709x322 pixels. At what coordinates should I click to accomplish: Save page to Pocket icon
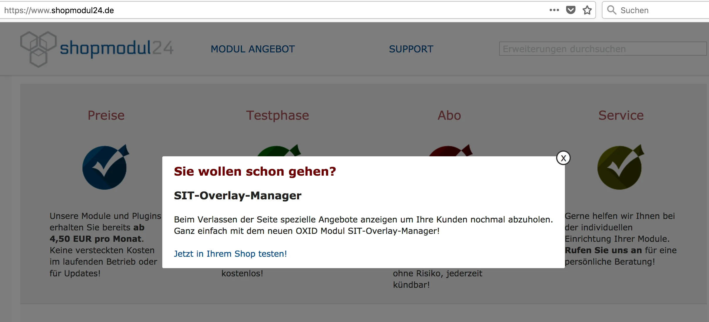coord(570,10)
